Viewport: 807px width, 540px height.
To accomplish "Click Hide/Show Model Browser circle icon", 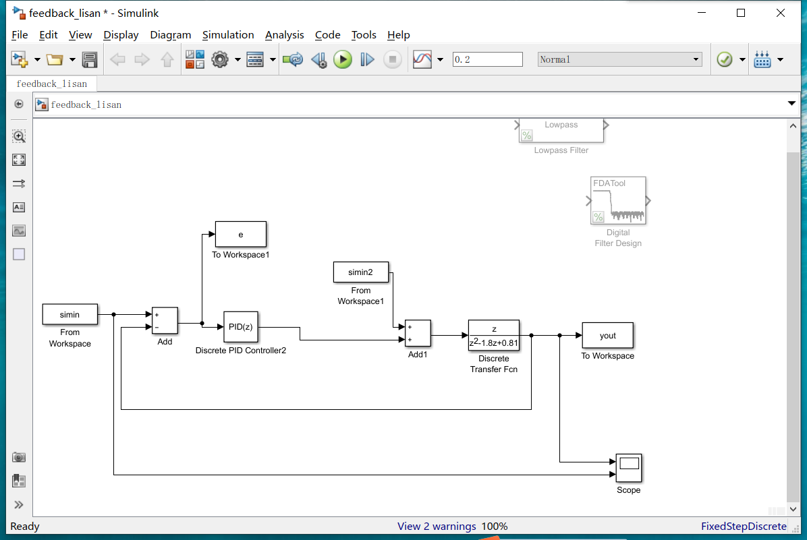I will coord(19,104).
